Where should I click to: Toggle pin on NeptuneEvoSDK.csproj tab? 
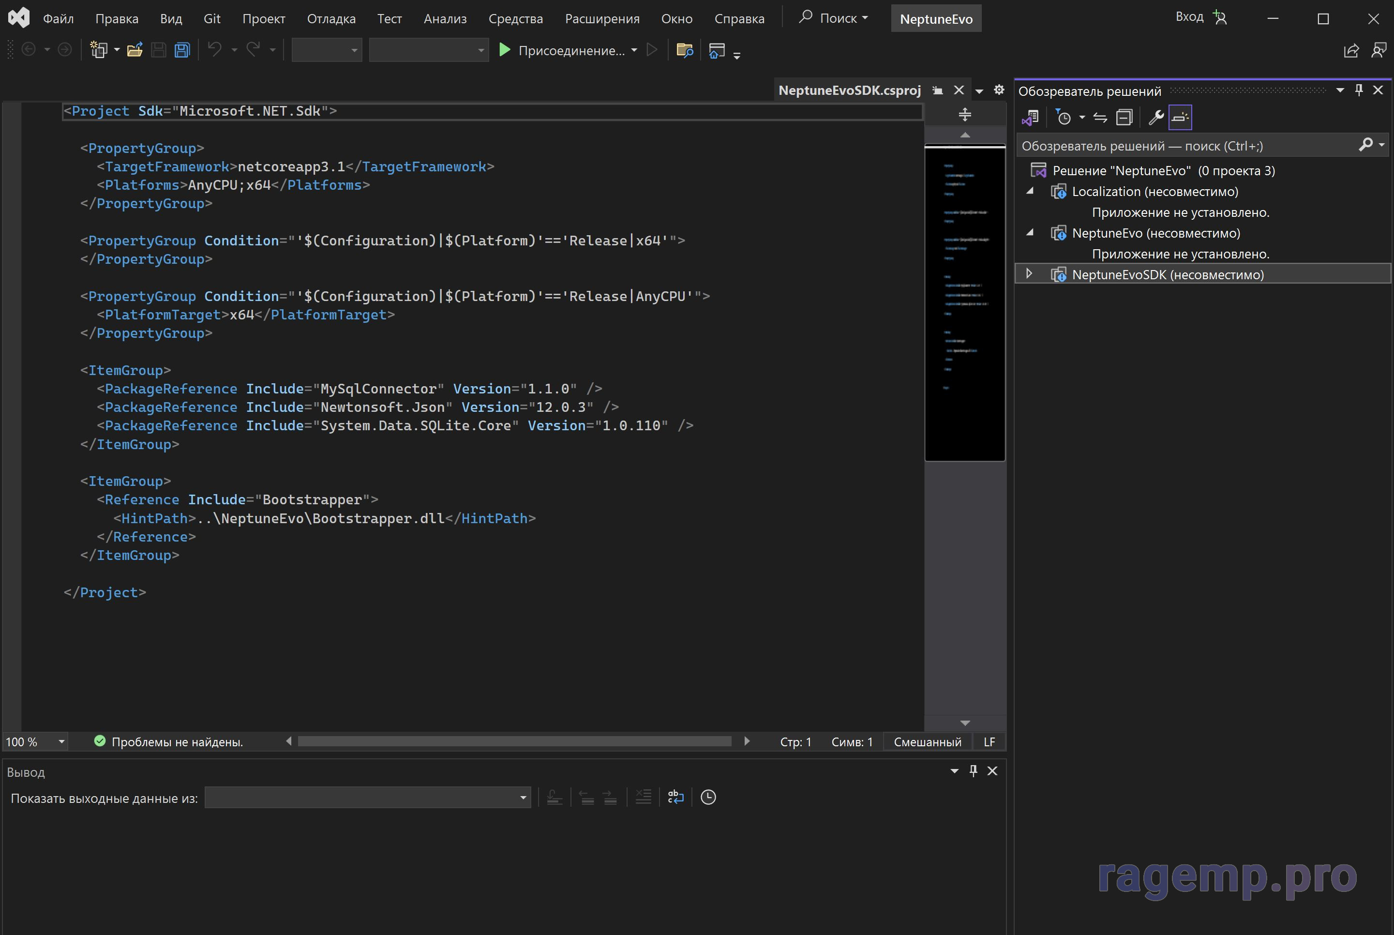click(938, 90)
